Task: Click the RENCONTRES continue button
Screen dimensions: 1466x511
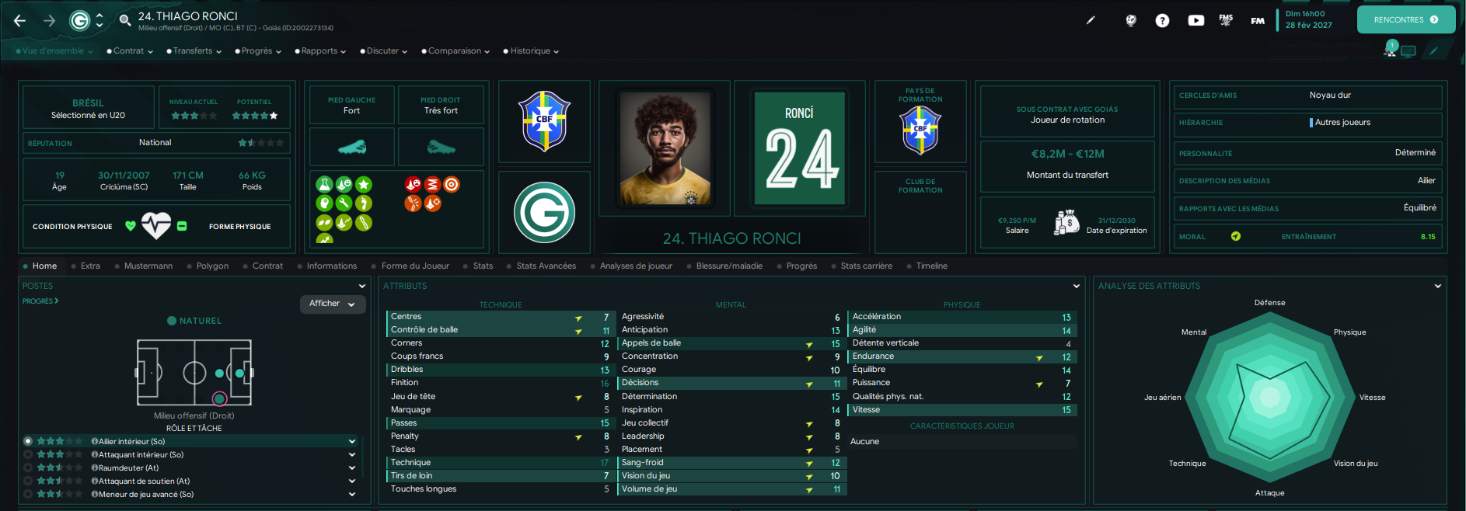Action: click(x=1405, y=20)
